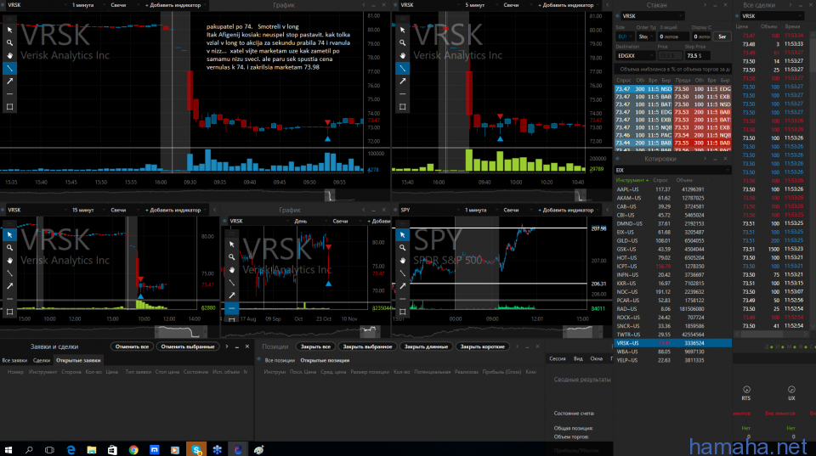The image size is (816, 456).
Task: Click the Закрыть короткие button
Action: pyautogui.click(x=483, y=346)
